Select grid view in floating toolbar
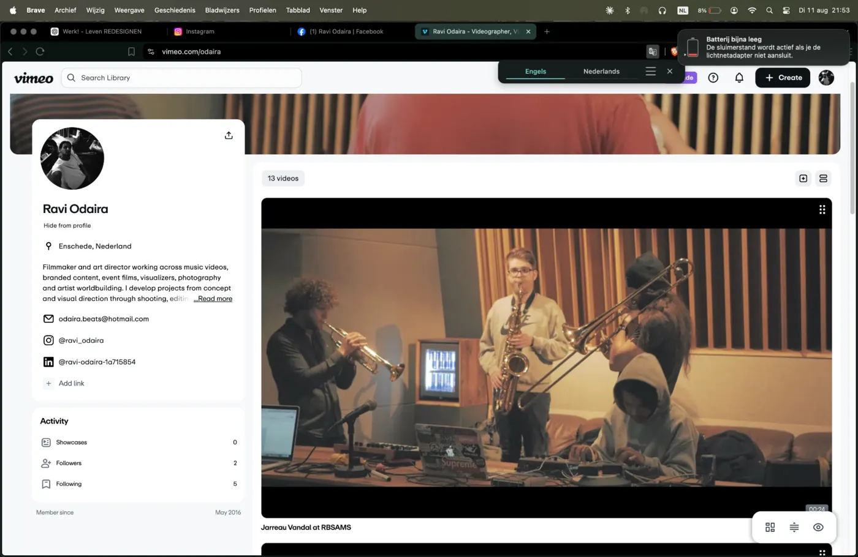 [770, 527]
